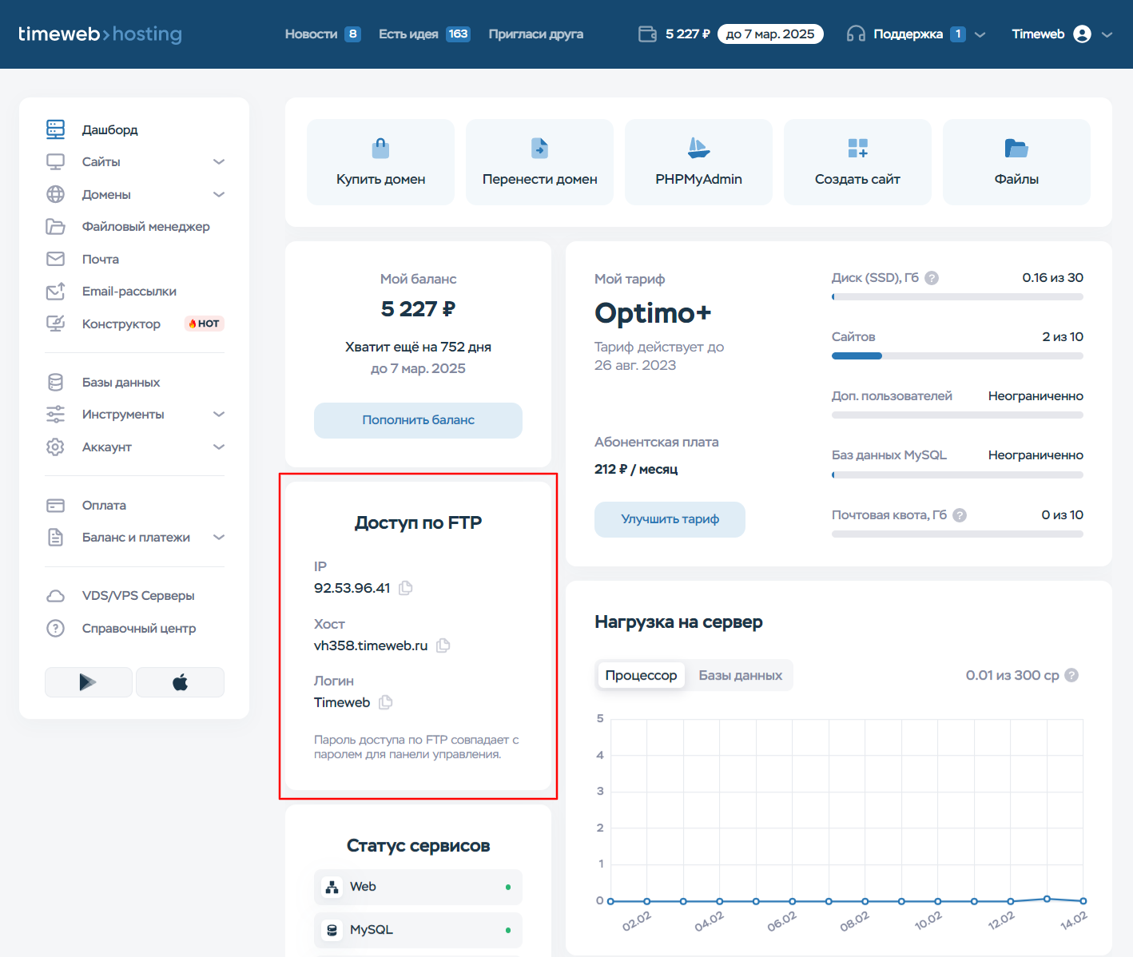Click the mail quota help icon
The image size is (1133, 957).
pos(960,515)
